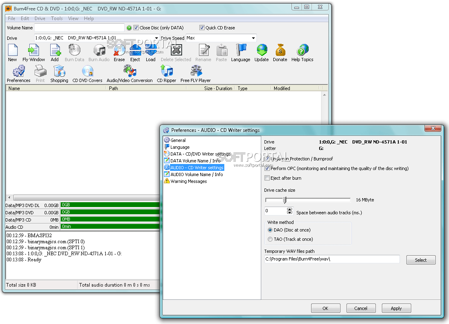
Task: Launch Free FLV Player
Action: tap(196, 71)
